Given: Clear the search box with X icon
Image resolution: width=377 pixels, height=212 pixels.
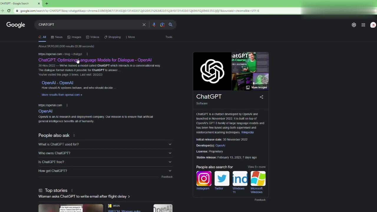Looking at the screenshot, I should [144, 25].
